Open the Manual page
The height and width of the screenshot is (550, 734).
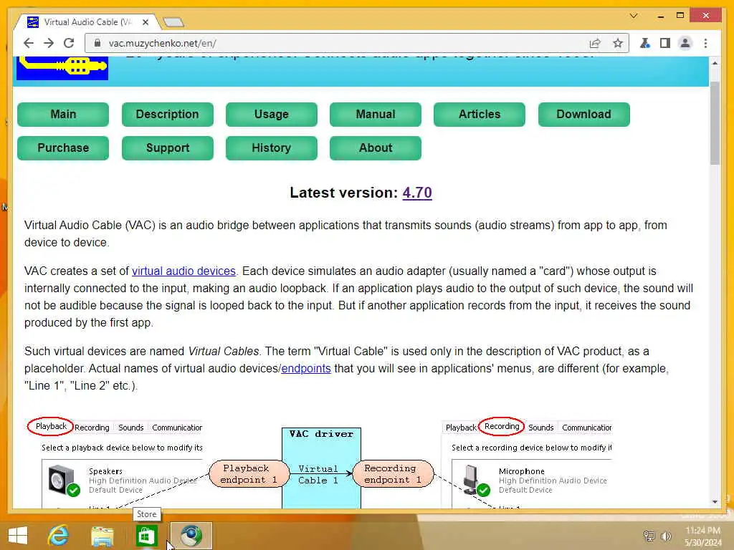(x=376, y=115)
